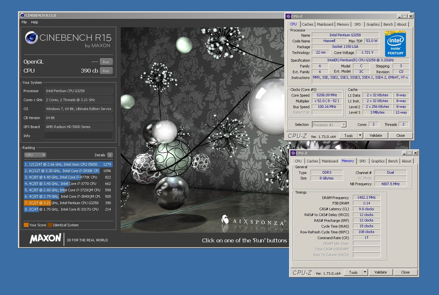Image resolution: width=439 pixels, height=295 pixels.
Task: Open the Tools dropdown arrow in Memory window
Action: click(x=365, y=272)
